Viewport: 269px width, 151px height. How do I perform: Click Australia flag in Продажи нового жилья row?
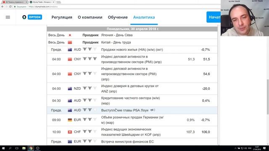70,49
